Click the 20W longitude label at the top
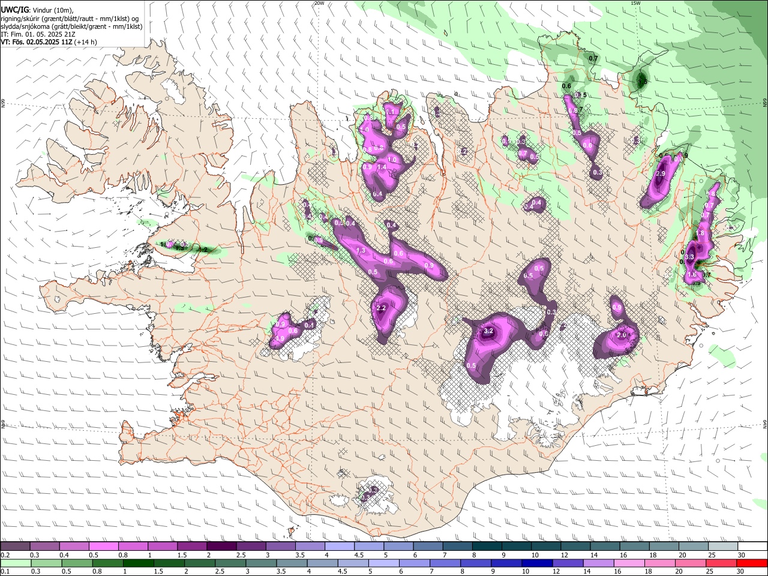 tap(319, 3)
